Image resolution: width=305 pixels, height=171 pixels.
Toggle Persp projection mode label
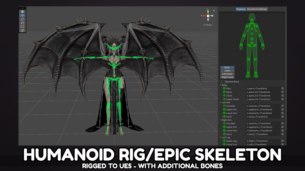coord(208,25)
